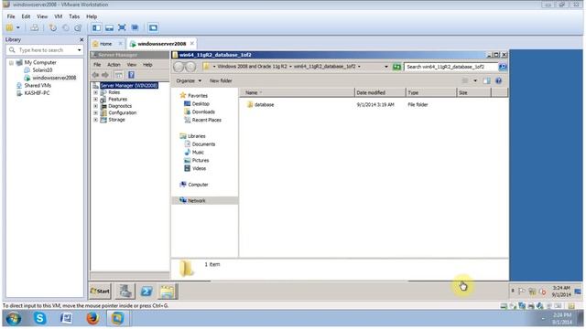Click the New folder button
The image size is (586, 329).
click(221, 80)
